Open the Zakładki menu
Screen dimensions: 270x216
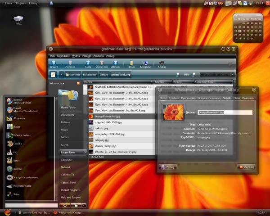[x=98, y=56]
